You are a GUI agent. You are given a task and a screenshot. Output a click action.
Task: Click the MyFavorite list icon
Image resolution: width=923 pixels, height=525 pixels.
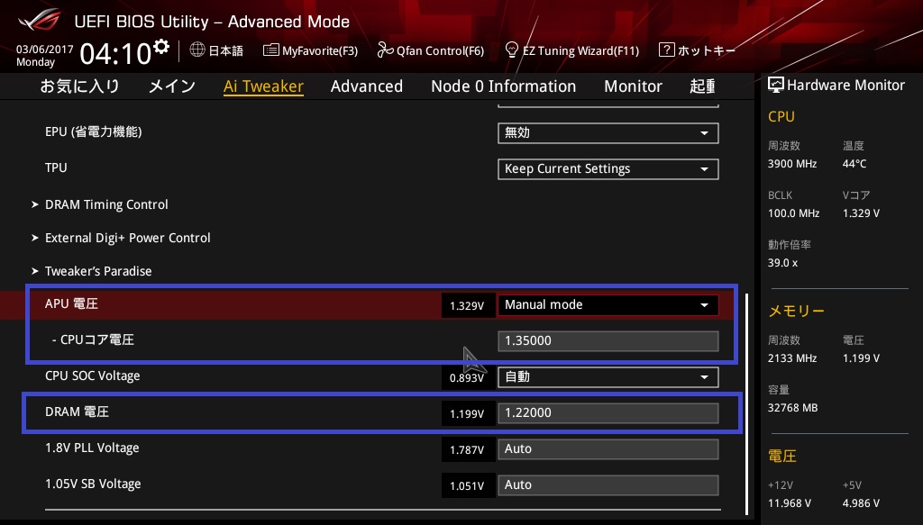[x=270, y=50]
